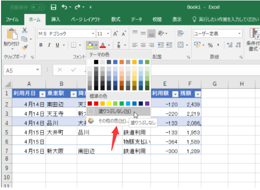Align text right
Image resolution: width=260 pixels, height=190 pixels.
pos(151,45)
